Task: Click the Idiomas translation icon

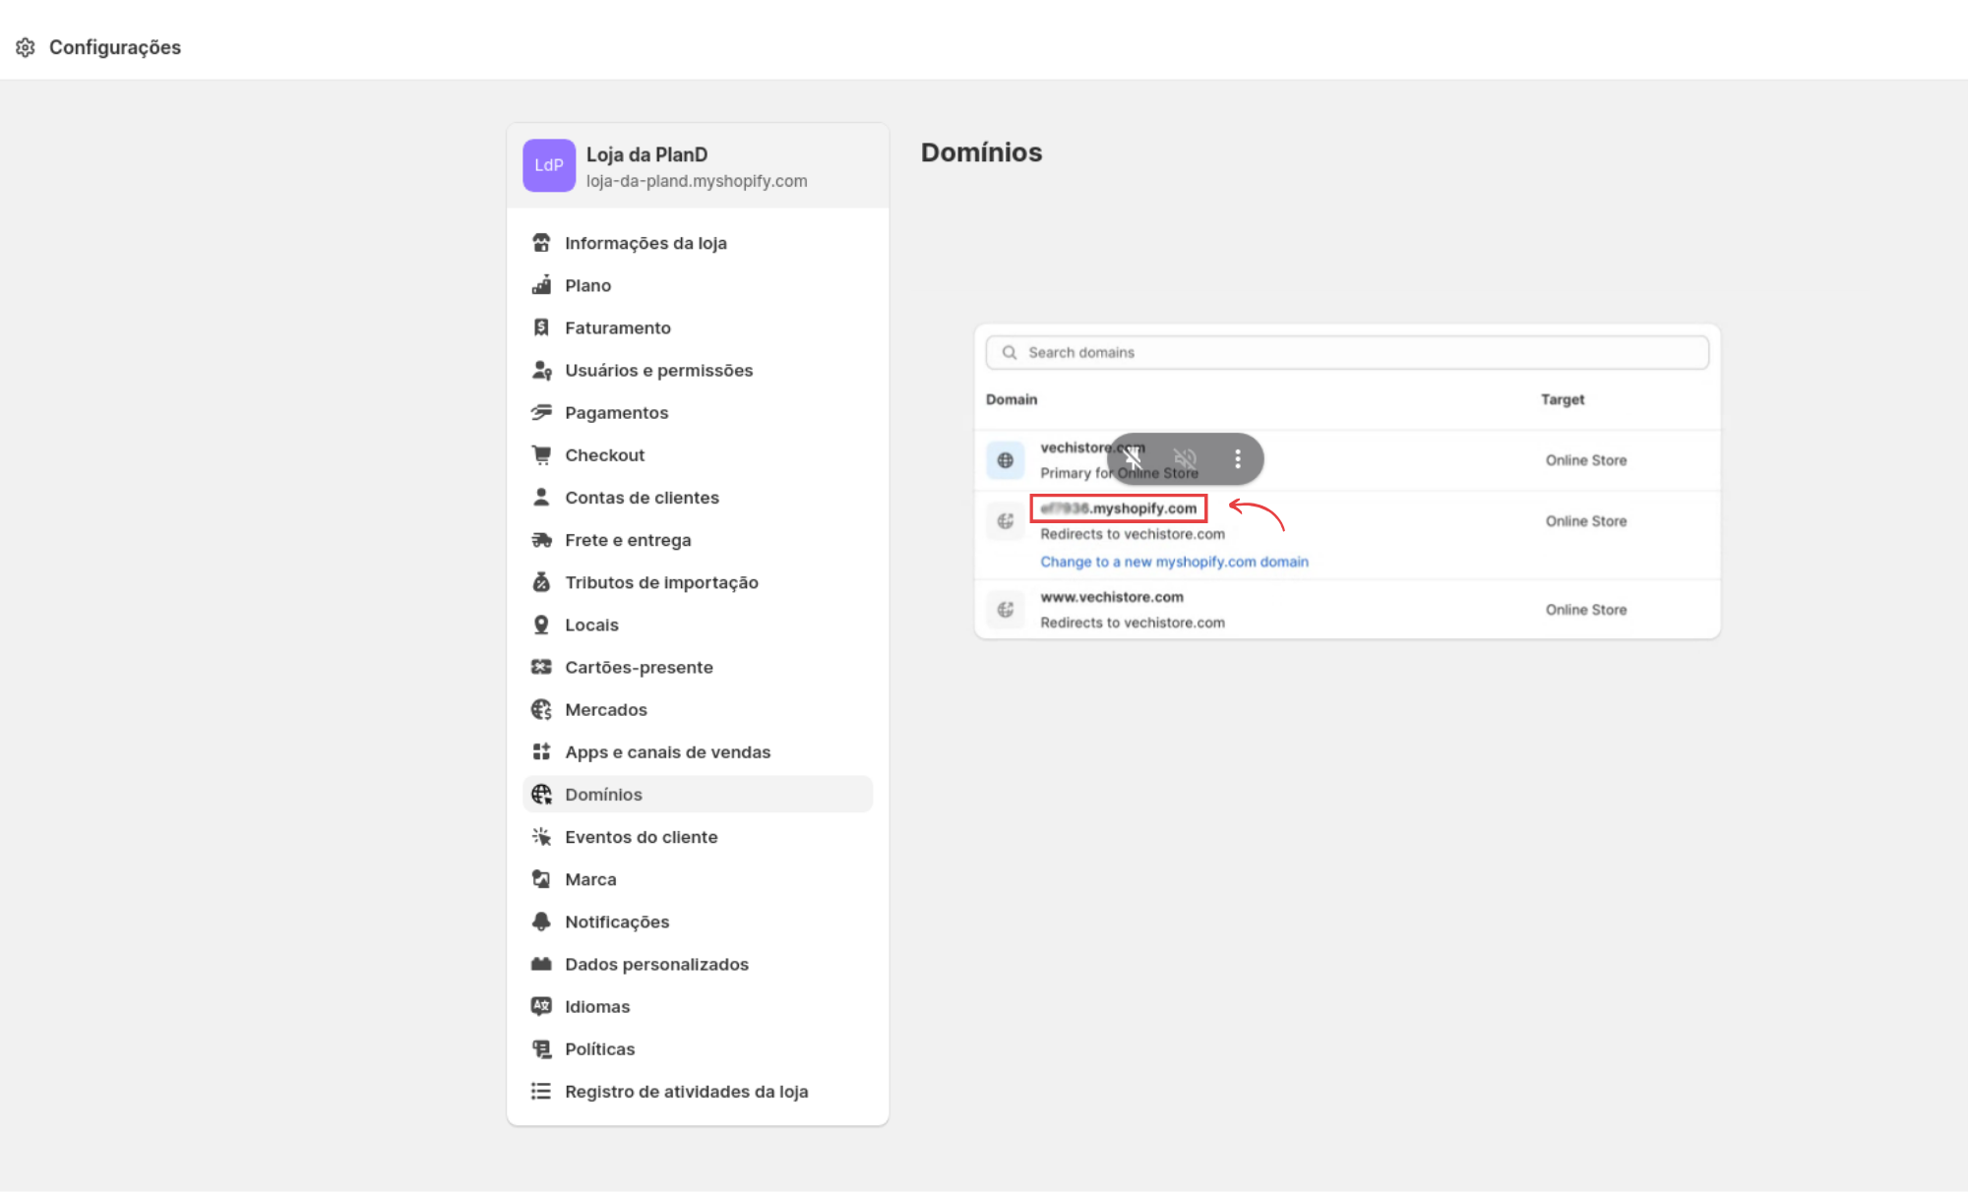Action: point(541,1006)
